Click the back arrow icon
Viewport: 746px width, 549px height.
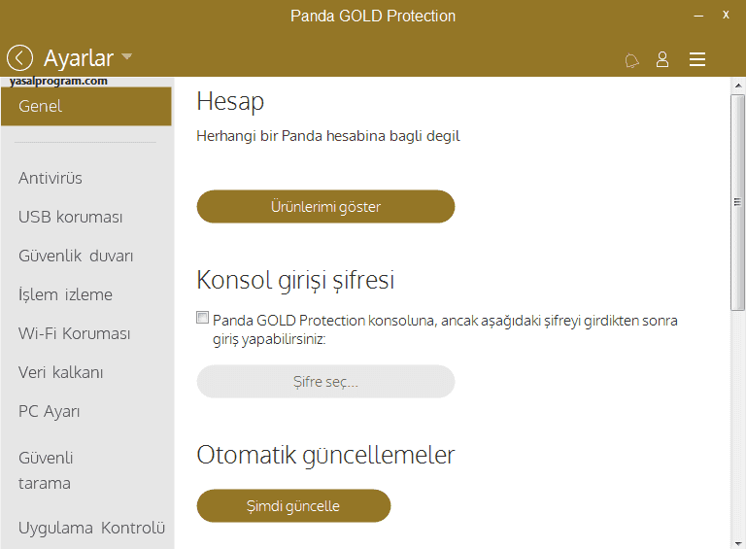coord(19,58)
